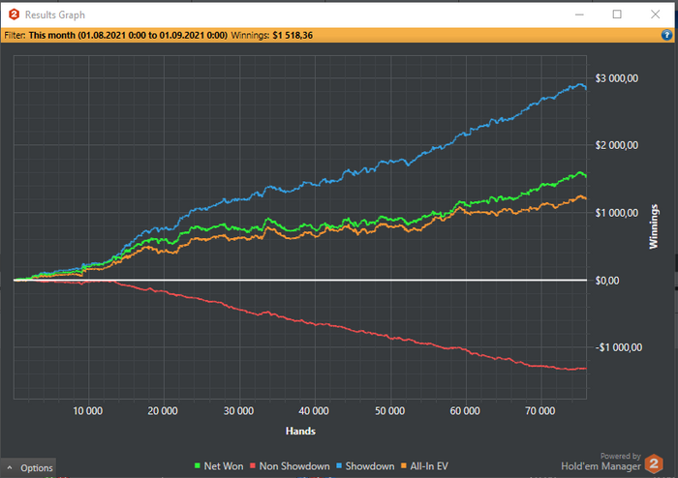Click the red Non Showdown color square

[253, 466]
